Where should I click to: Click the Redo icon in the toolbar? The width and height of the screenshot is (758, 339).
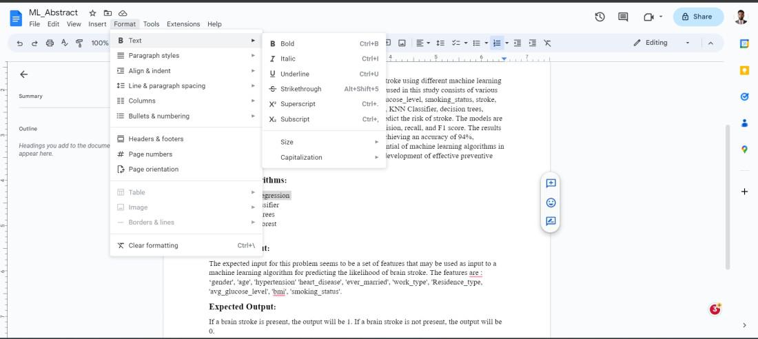click(35, 43)
